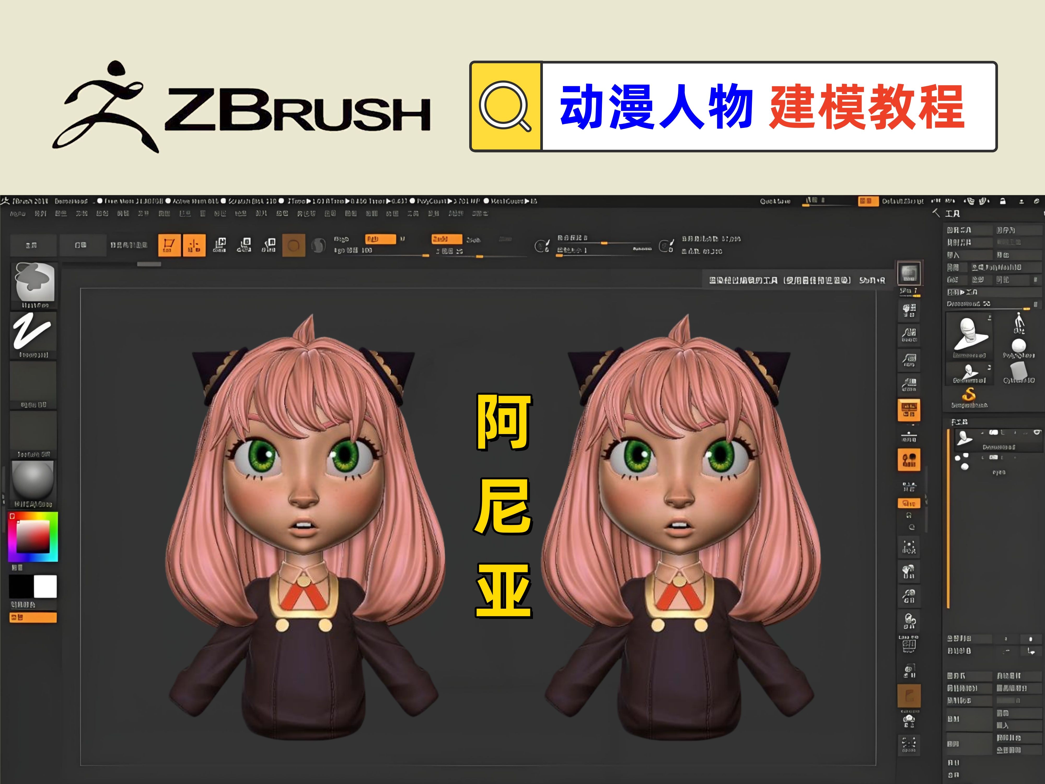
Task: Select the Move transform icon on top shelf
Action: point(220,245)
